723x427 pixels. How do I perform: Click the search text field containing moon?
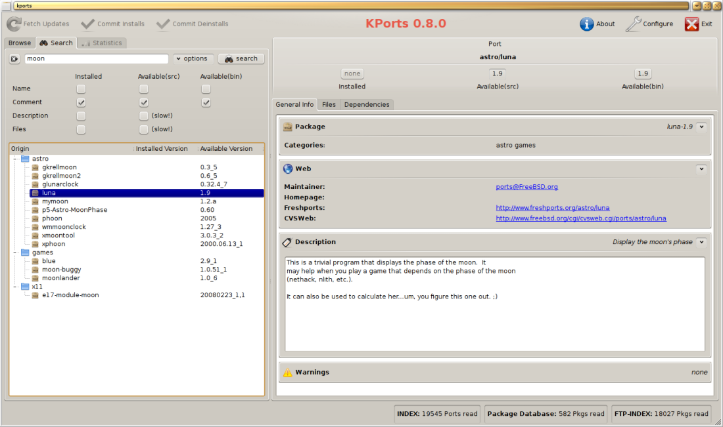click(97, 59)
